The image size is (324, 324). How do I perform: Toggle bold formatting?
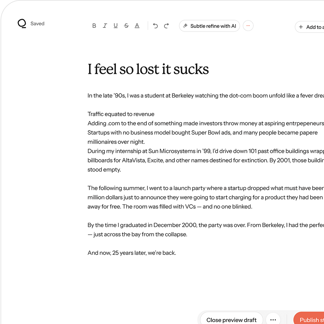point(94,26)
